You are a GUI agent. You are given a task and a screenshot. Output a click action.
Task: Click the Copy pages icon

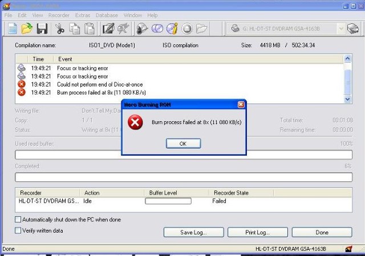(75, 29)
